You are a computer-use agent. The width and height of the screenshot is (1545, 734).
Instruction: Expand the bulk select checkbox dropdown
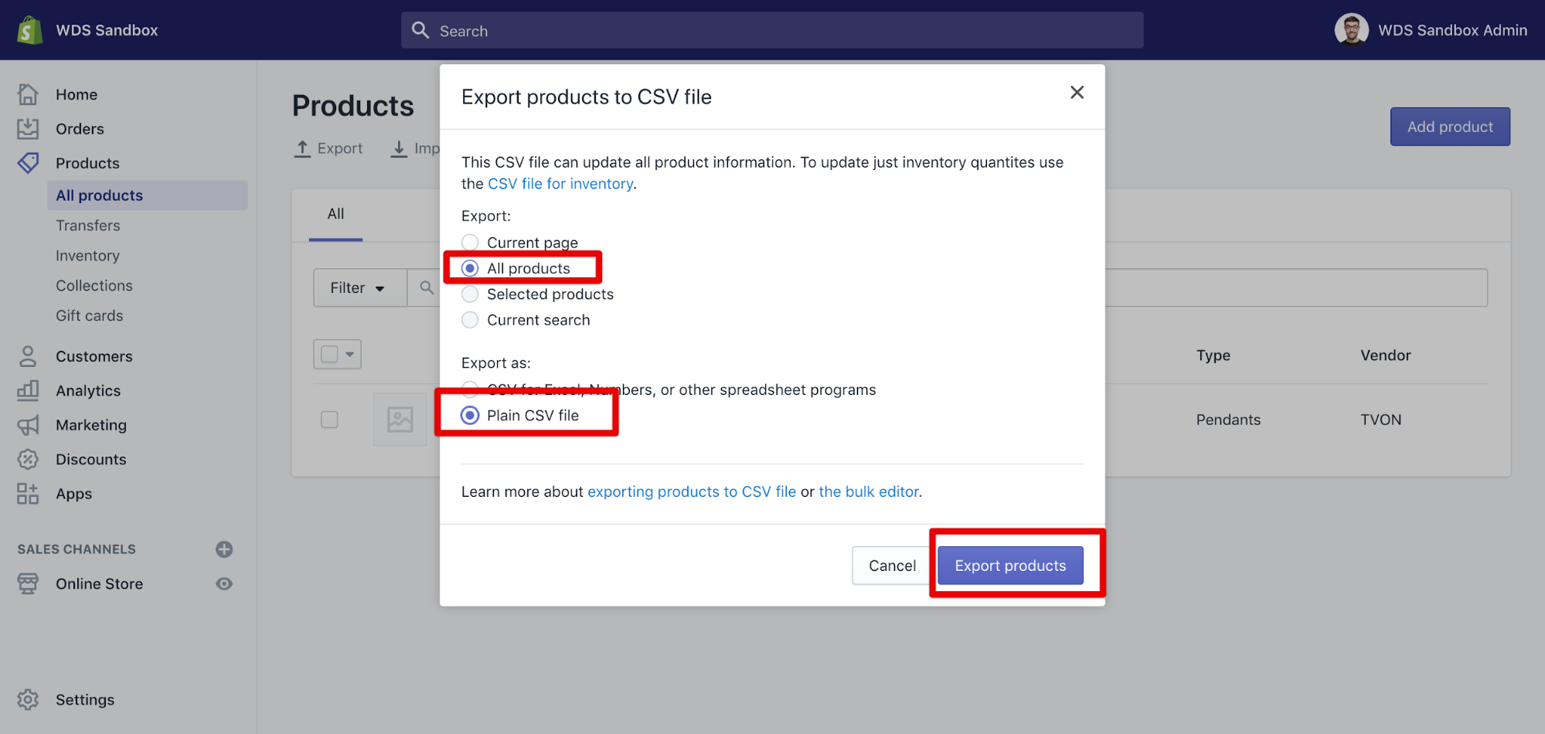[x=349, y=355]
